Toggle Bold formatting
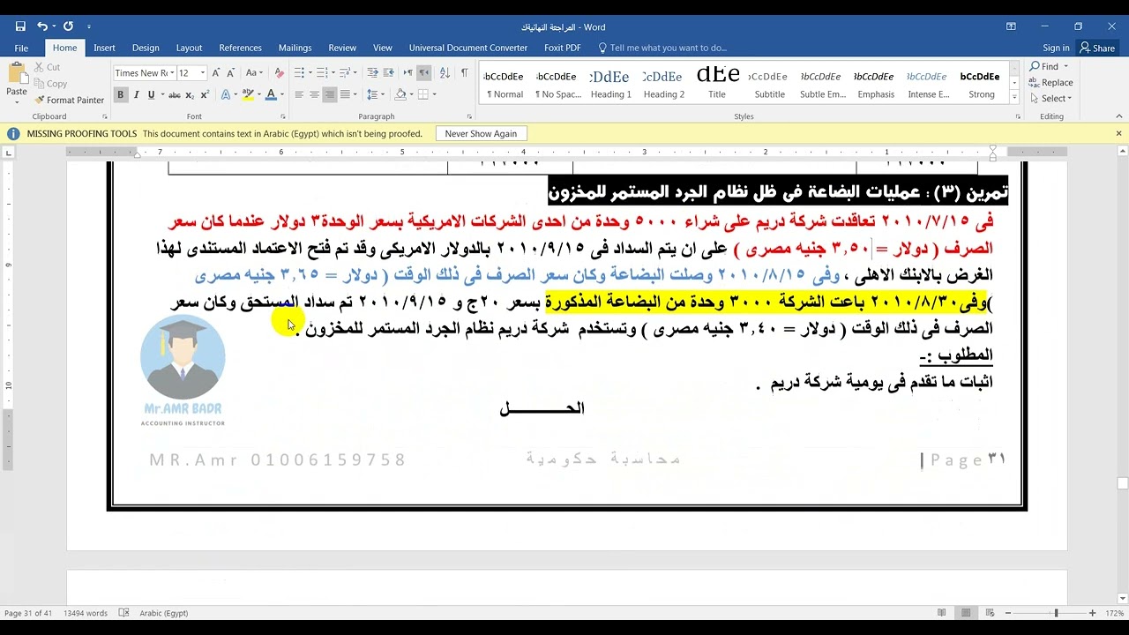Screen dimensions: 1129x635 click(x=121, y=94)
